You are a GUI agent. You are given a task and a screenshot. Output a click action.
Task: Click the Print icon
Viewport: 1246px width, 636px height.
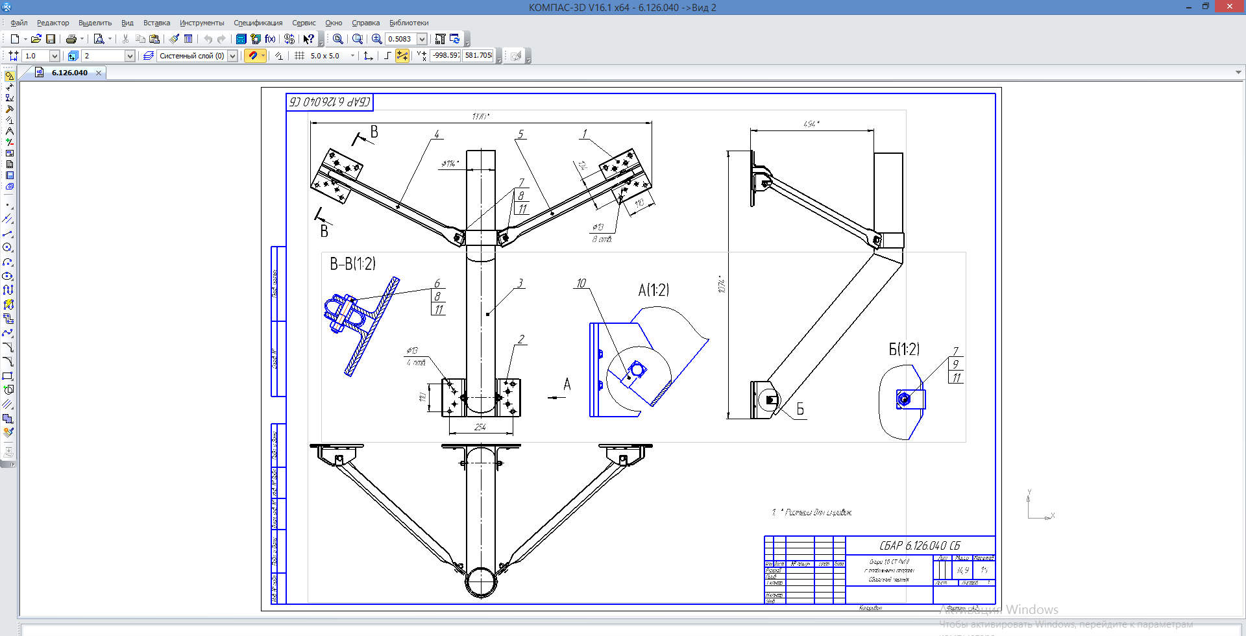pos(71,39)
